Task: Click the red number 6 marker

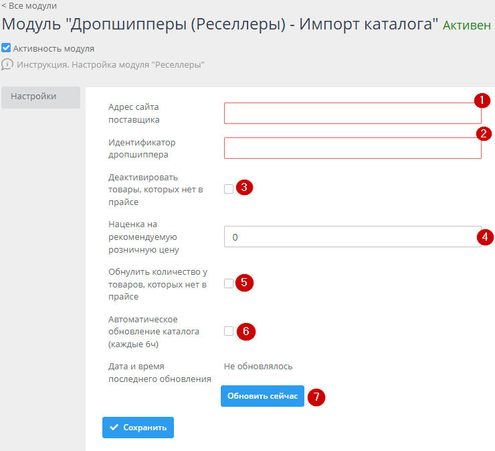Action: 247,331
